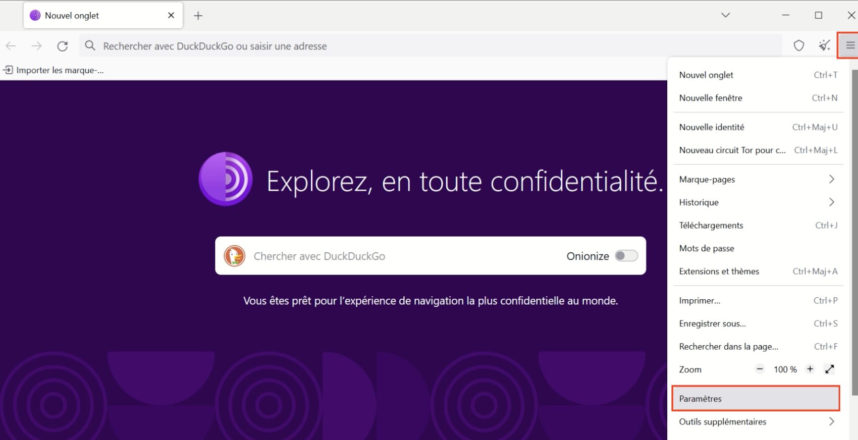Open a new tab with plus button
858x440 pixels.
tap(198, 16)
